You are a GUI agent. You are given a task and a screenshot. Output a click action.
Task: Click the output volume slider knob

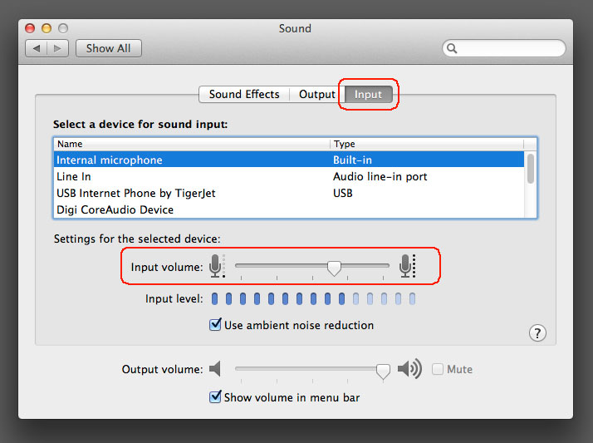383,372
